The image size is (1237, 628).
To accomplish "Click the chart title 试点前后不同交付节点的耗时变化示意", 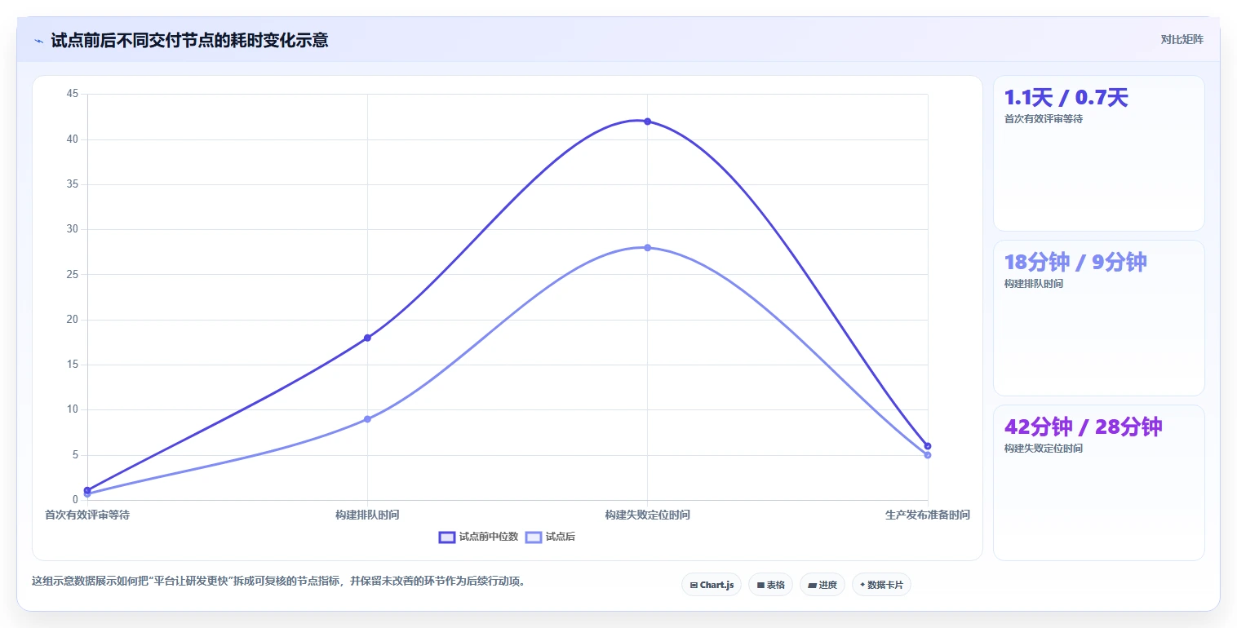I will pyautogui.click(x=189, y=40).
